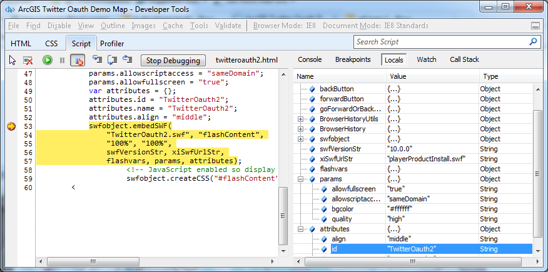Click the Value column header

coord(433,76)
